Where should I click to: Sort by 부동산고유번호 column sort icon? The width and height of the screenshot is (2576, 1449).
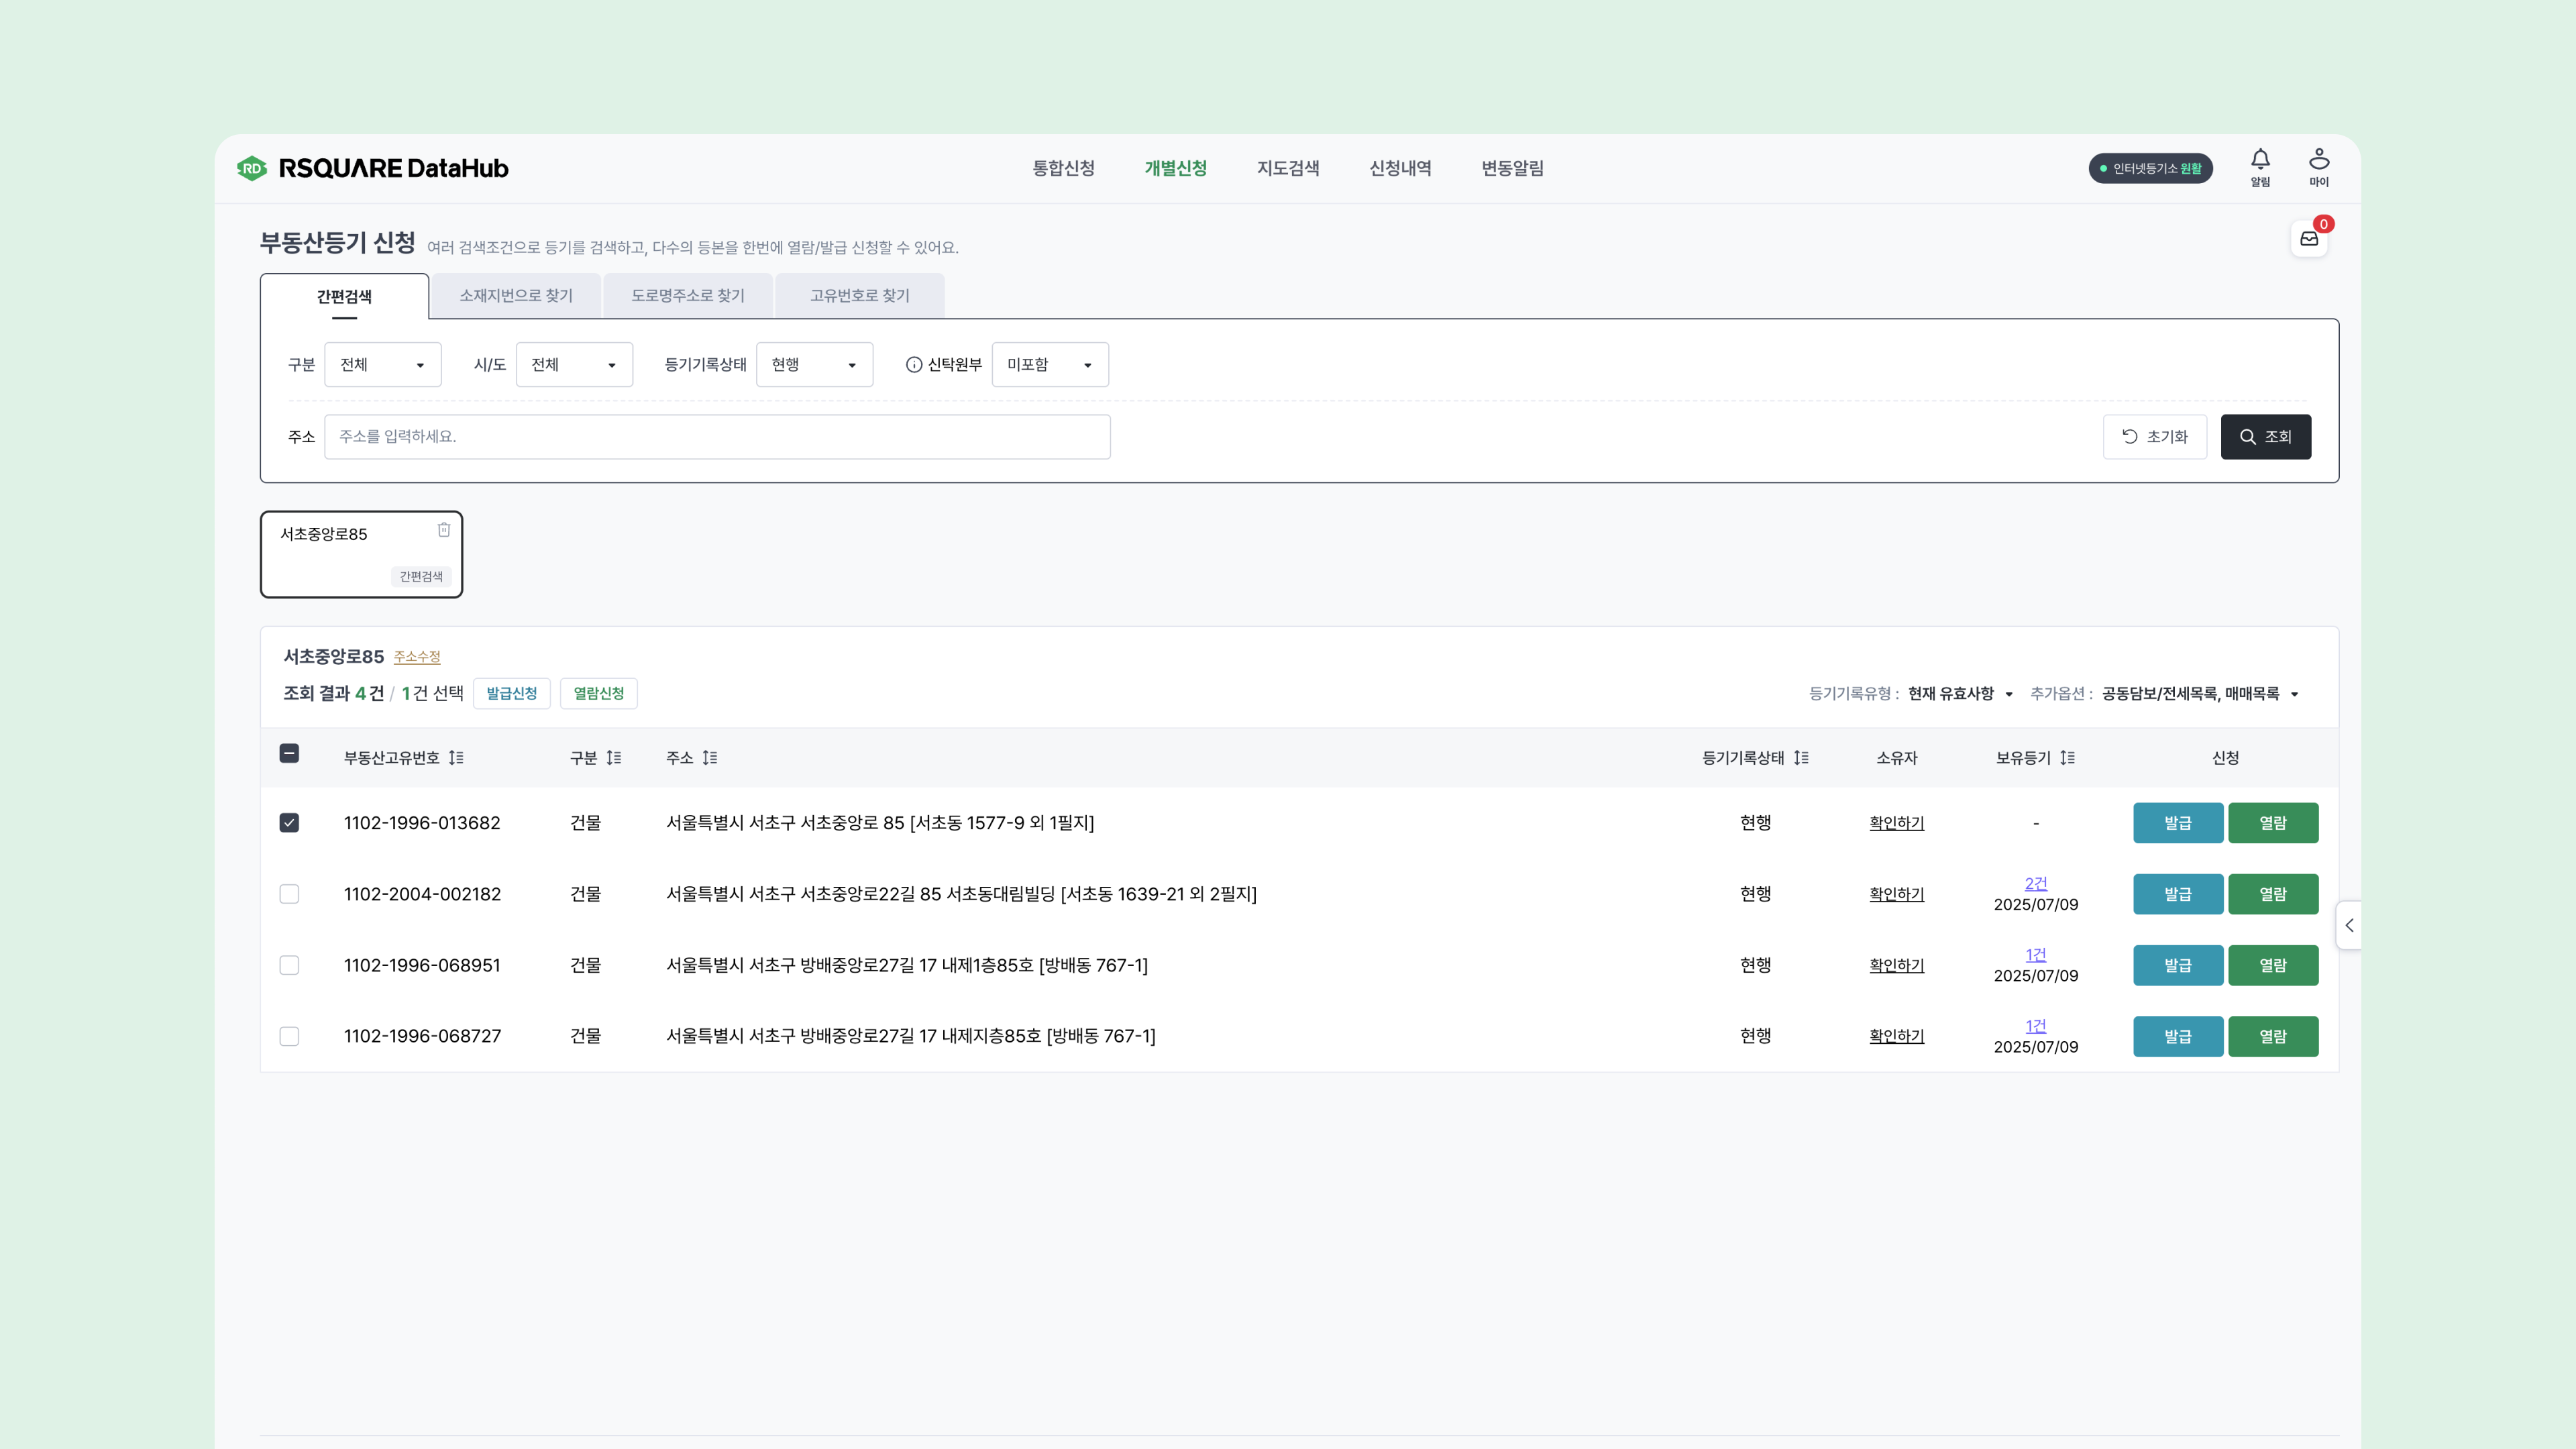pos(456,758)
